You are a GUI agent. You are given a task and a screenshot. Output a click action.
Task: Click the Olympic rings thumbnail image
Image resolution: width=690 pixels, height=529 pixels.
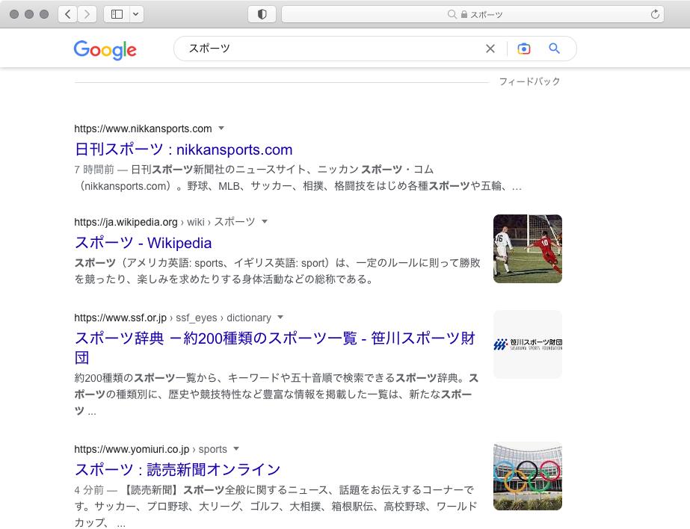pos(528,476)
